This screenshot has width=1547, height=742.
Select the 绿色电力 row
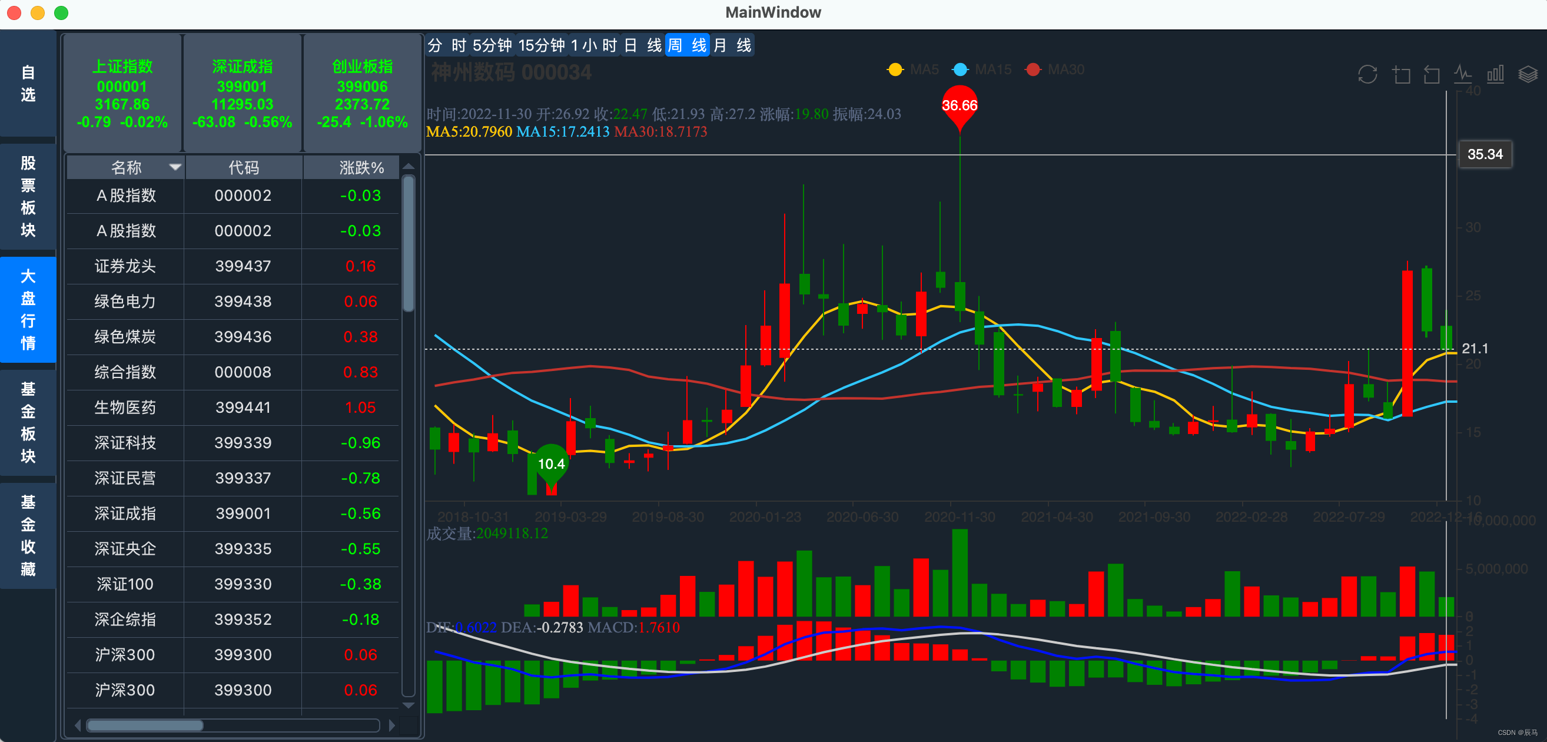[x=233, y=302]
